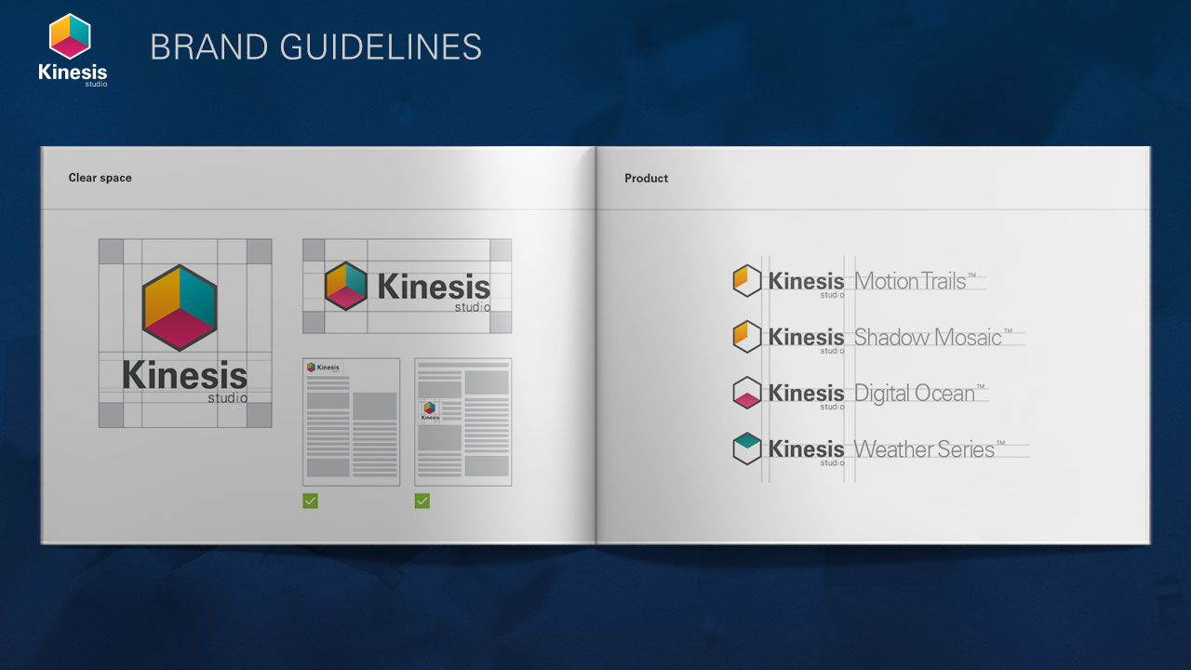The width and height of the screenshot is (1191, 670).
Task: Click the BRAND GUIDELINES title text
Action: tap(315, 47)
